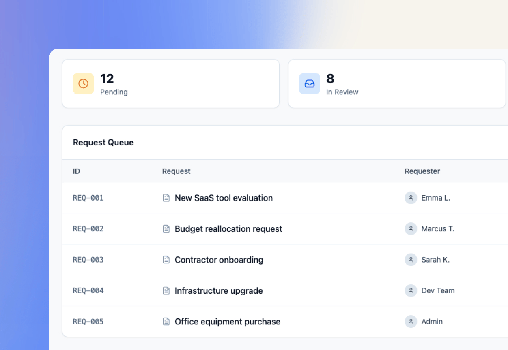Open the 8 In Review stat card
The height and width of the screenshot is (350, 508).
point(396,83)
